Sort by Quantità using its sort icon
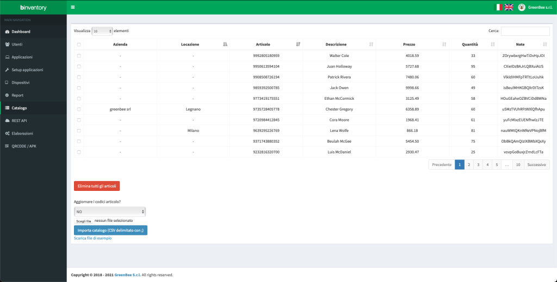The width and height of the screenshot is (557, 282). pyautogui.click(x=493, y=44)
